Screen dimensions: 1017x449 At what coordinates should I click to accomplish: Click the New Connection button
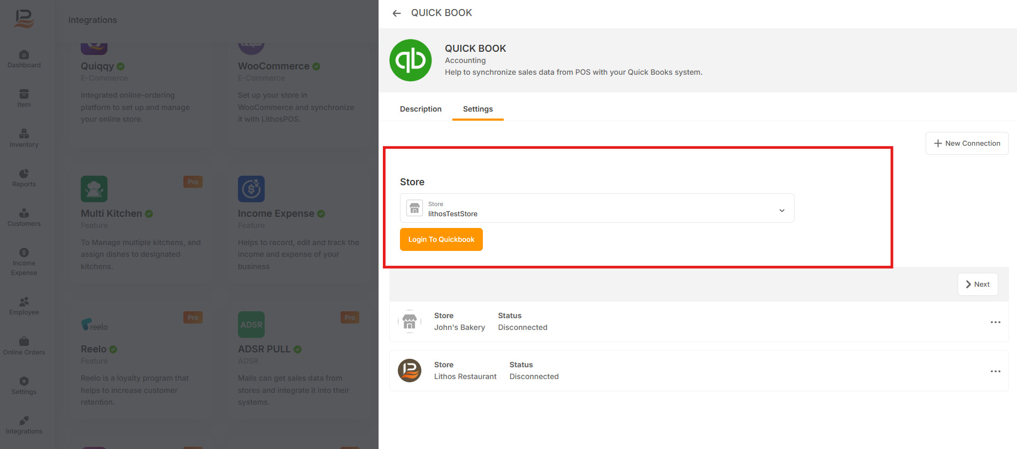click(967, 143)
